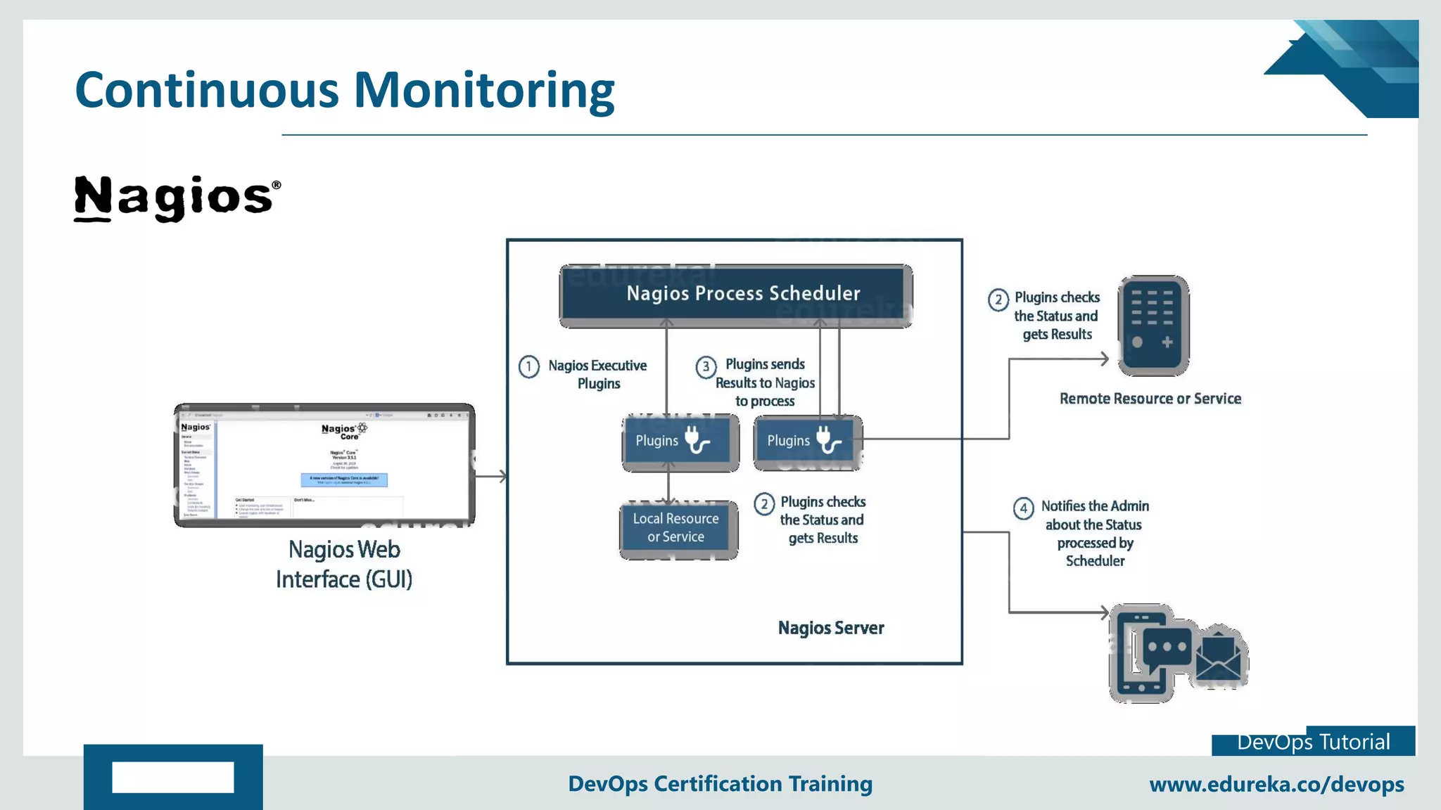Click the chat bubble notification icon
The image size is (1441, 810).
pyautogui.click(x=1167, y=647)
